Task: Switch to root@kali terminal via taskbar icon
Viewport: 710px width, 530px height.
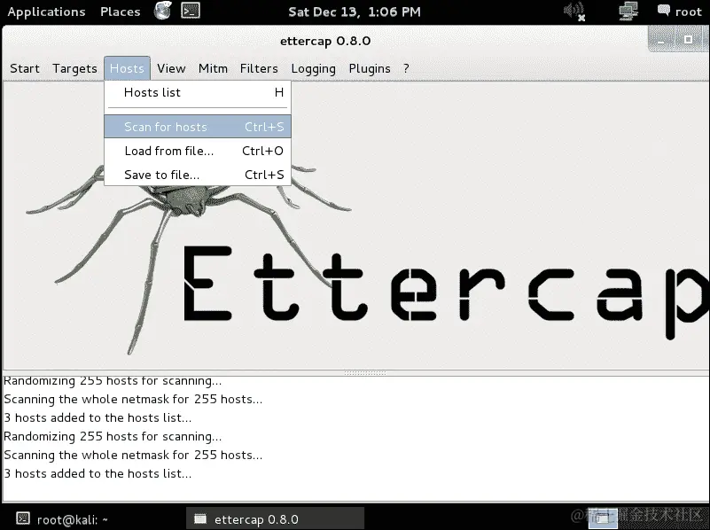Action: tap(66, 520)
